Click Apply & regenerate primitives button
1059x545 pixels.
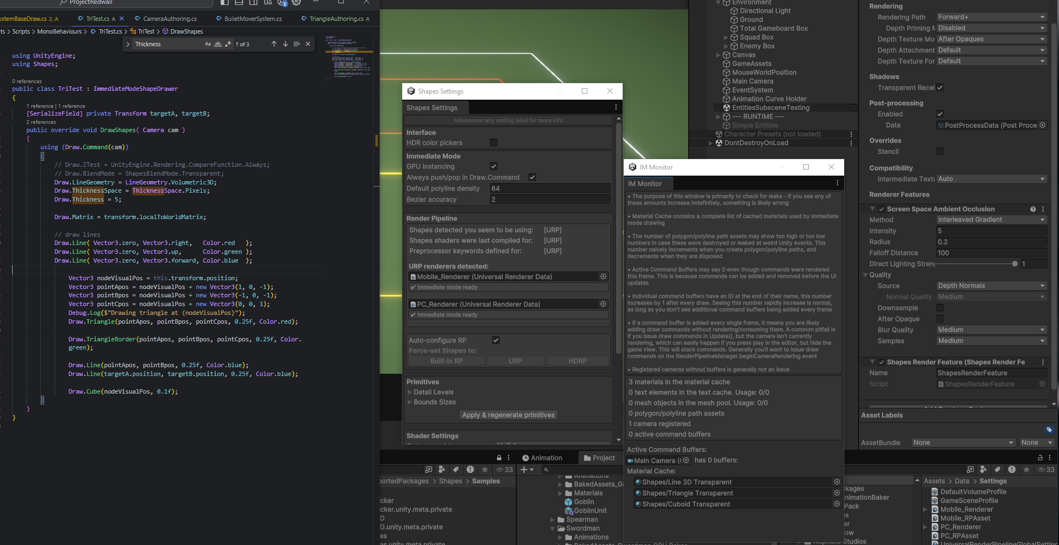tap(509, 415)
